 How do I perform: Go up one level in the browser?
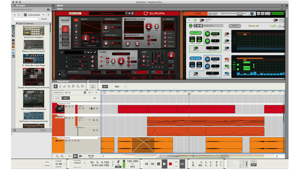tap(48, 15)
